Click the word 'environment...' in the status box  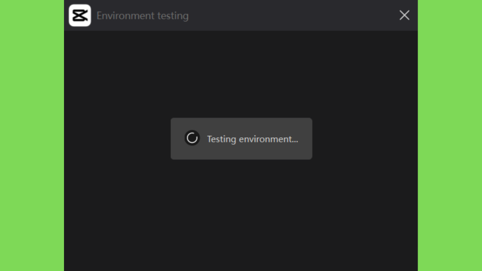(x=268, y=139)
